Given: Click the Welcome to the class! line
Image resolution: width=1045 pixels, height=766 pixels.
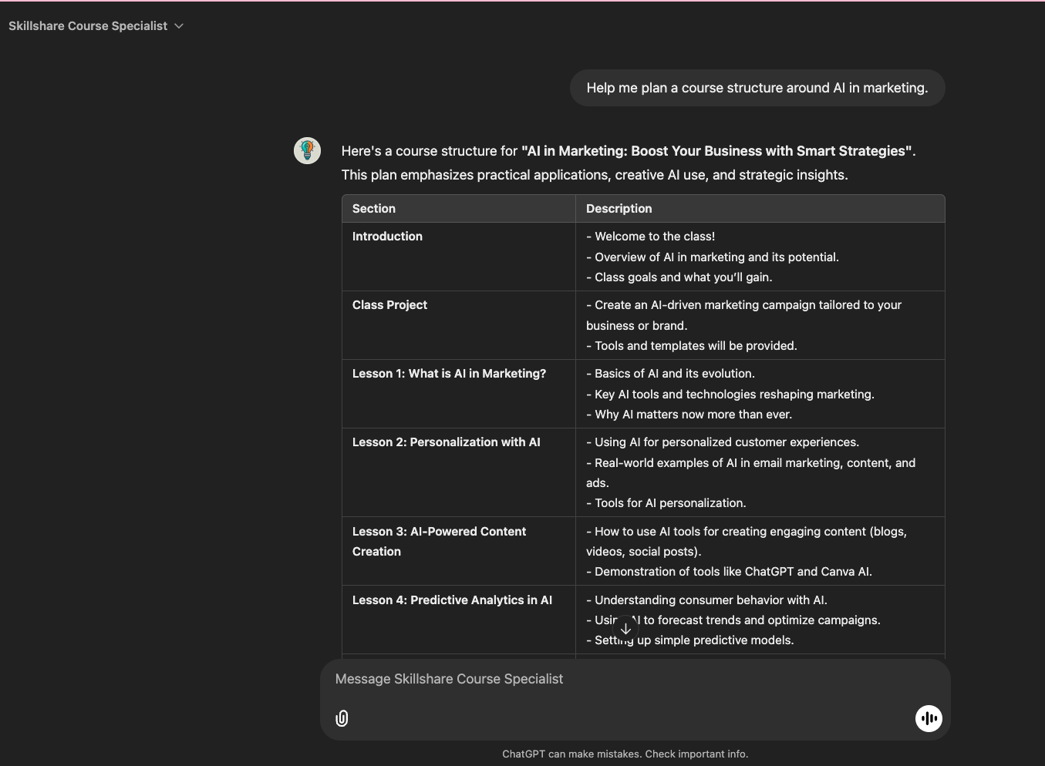Looking at the screenshot, I should (650, 237).
